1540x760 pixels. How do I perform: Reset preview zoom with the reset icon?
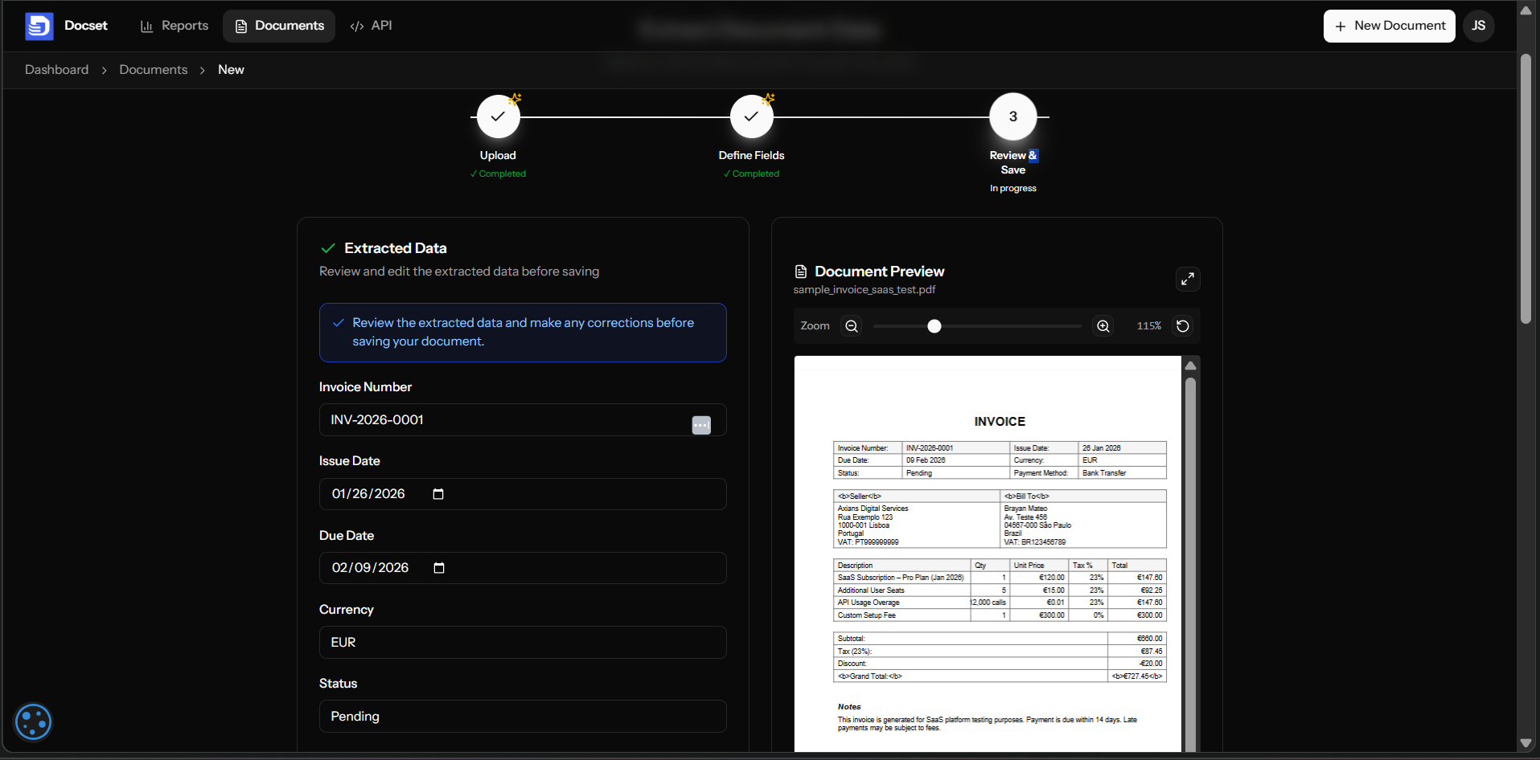pos(1182,326)
